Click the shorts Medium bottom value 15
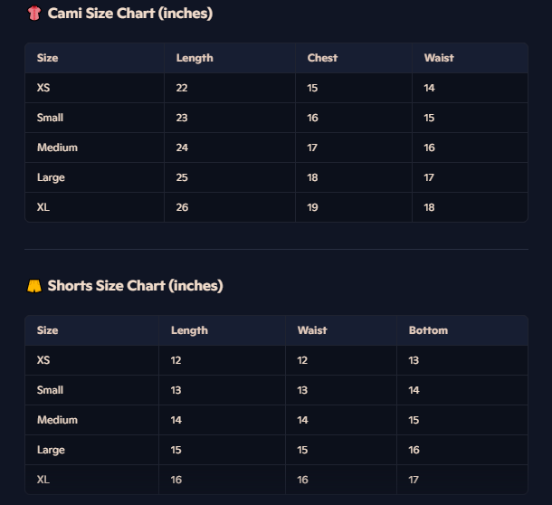 [x=414, y=420]
